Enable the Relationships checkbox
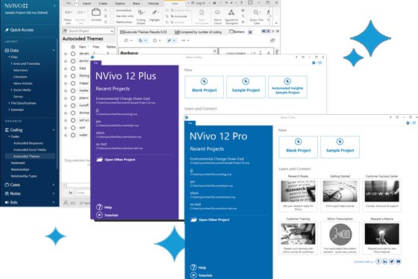Screen dimensions: 418x279 point(112,22)
